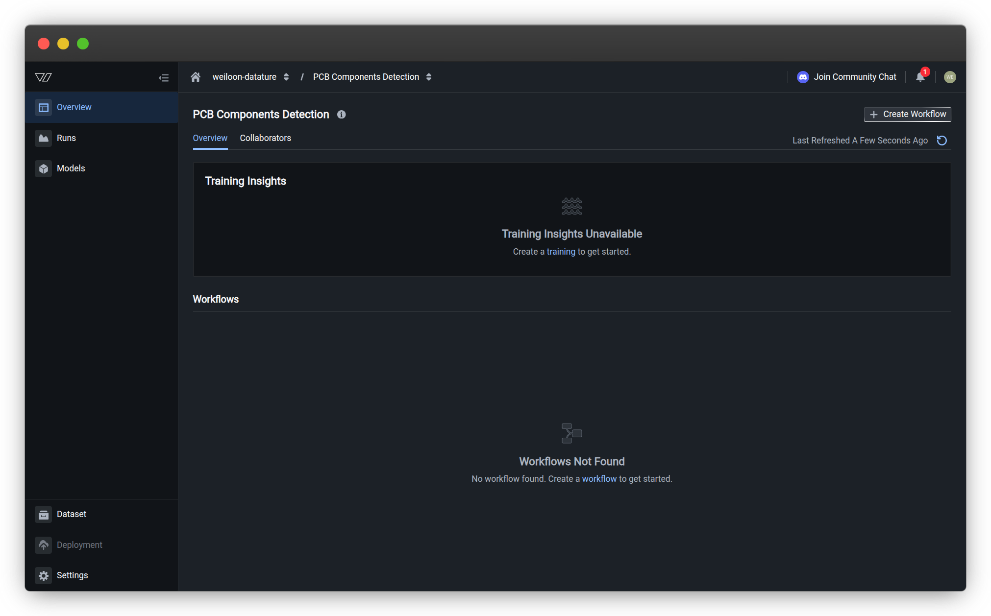Image resolution: width=991 pixels, height=616 pixels.
Task: Open Models in sidebar
Action: 71,168
